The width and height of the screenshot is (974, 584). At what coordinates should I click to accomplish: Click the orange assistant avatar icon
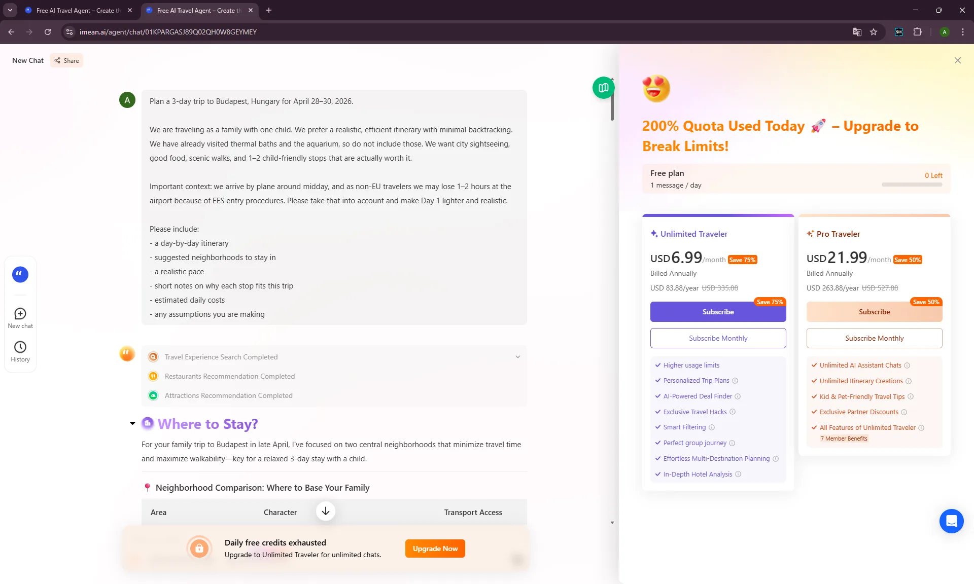[127, 353]
